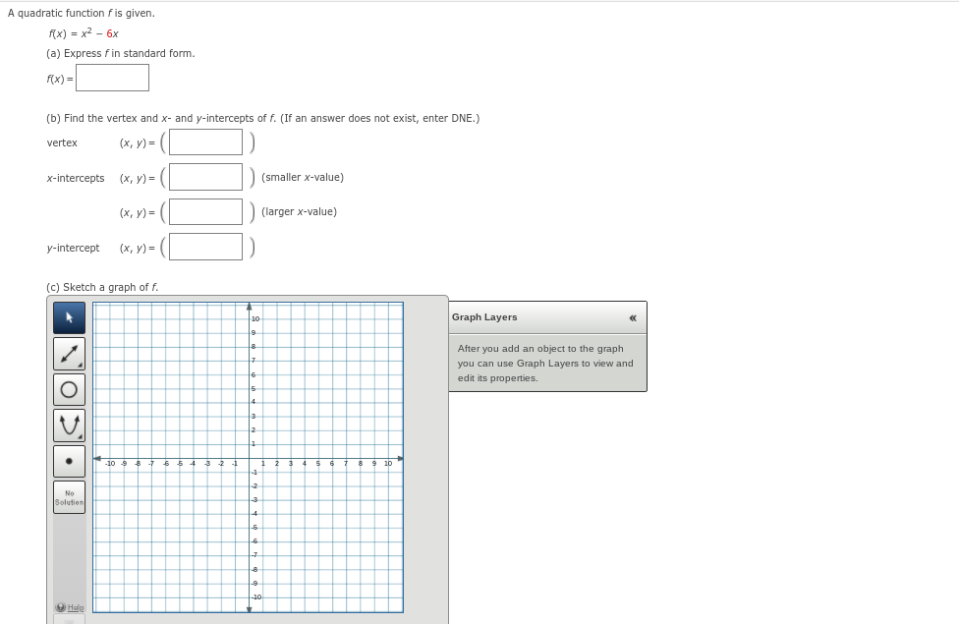Select the point plotting tool

pos(68,460)
